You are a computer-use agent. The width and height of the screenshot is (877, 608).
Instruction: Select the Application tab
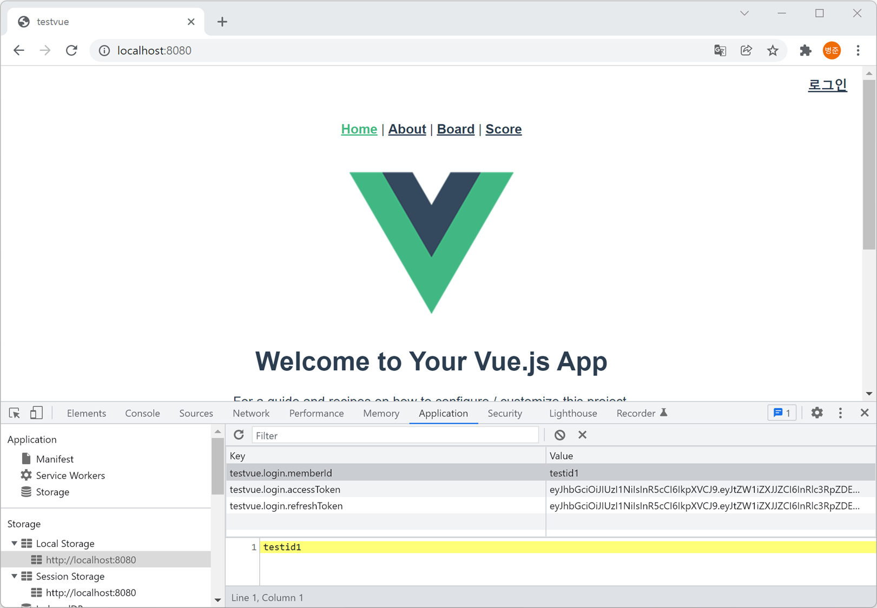(443, 413)
